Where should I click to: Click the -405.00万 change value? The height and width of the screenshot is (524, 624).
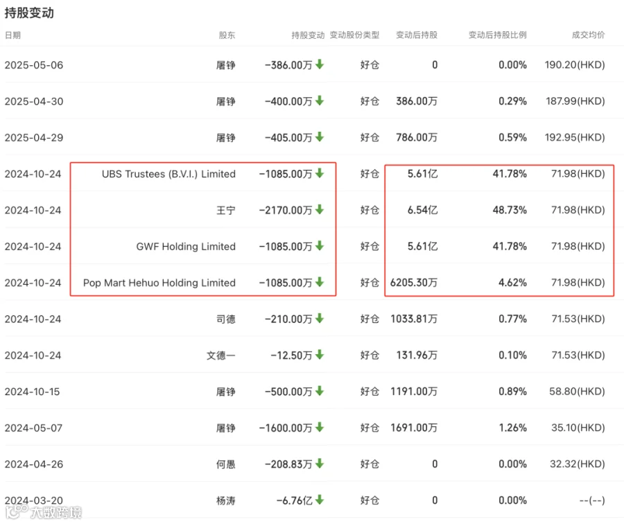[x=288, y=138]
